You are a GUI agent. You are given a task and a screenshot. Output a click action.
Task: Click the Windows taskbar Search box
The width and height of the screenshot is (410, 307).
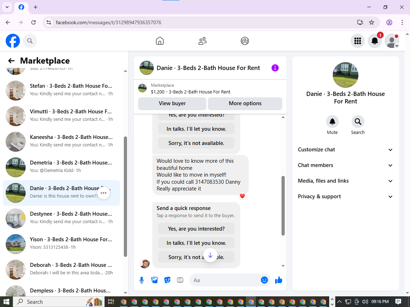click(x=59, y=302)
